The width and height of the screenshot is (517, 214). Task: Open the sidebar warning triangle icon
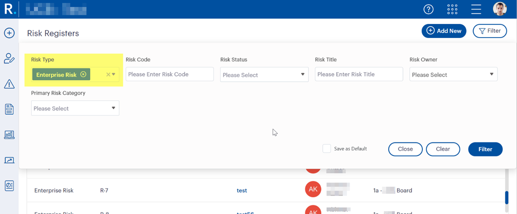pos(9,84)
